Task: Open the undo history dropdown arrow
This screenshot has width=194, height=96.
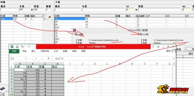Action: pos(25,47)
